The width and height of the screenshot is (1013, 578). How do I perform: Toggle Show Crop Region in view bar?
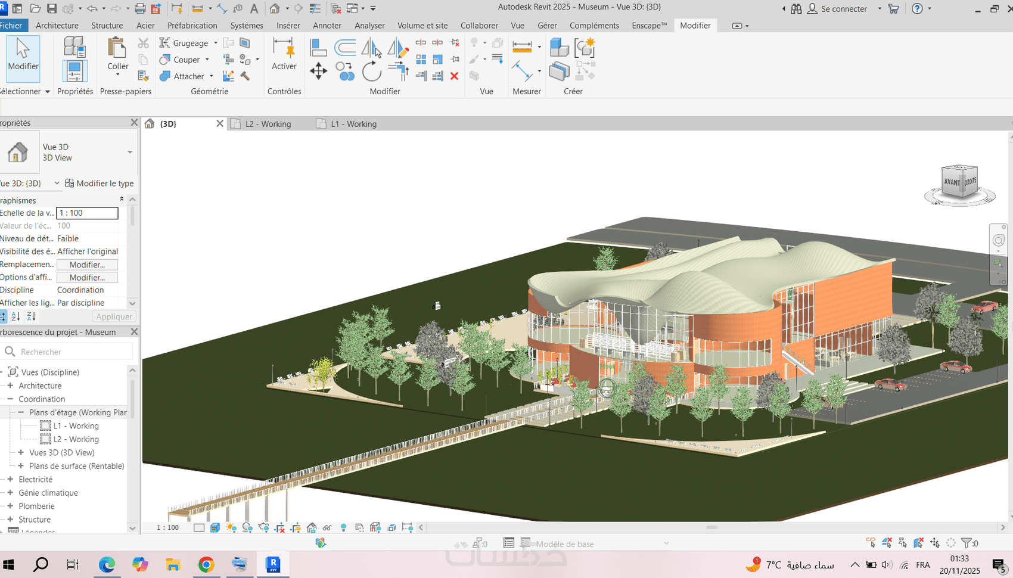(296, 527)
